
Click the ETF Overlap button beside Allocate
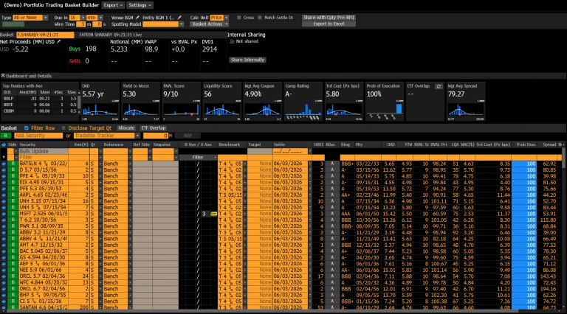click(154, 128)
